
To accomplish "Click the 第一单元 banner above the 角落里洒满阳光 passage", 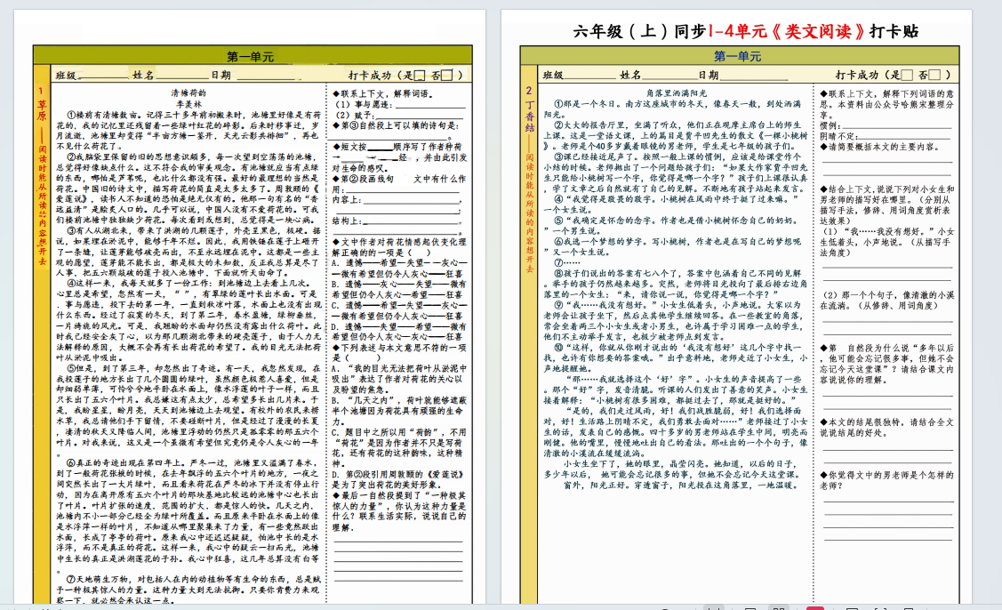I will (740, 56).
